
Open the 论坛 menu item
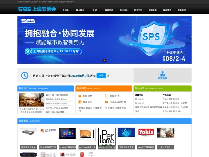[x=95, y=10]
